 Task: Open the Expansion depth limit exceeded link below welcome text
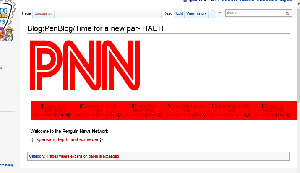click(x=66, y=139)
